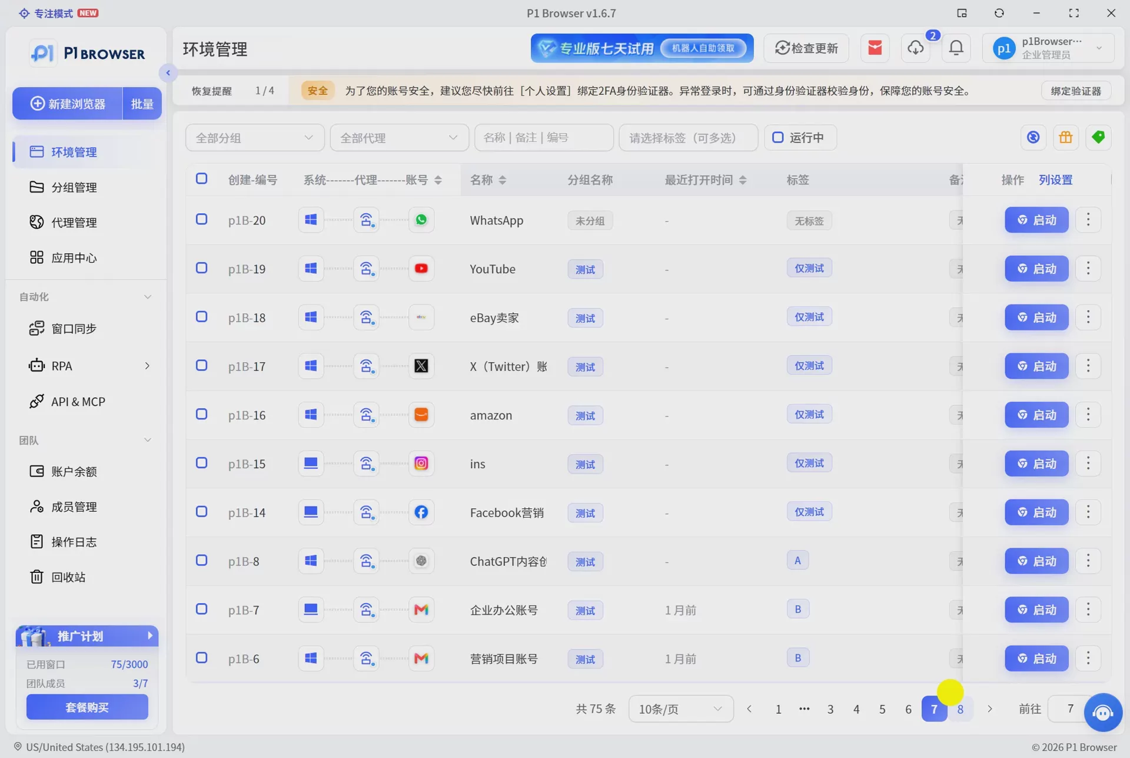Click the blue refresh sync icon
Screen dimensions: 1130x758
(x=1033, y=138)
